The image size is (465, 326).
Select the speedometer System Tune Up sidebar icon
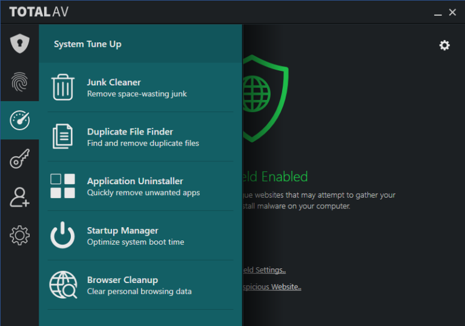click(19, 120)
